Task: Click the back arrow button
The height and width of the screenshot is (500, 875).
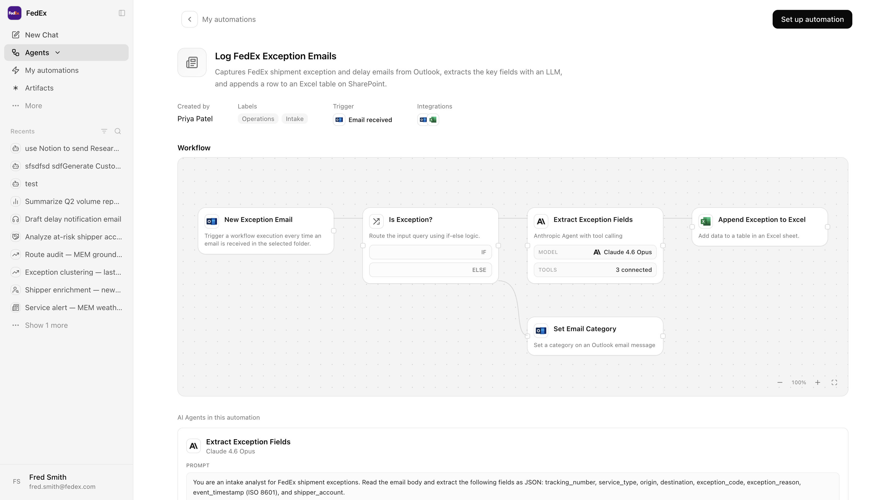Action: click(189, 19)
